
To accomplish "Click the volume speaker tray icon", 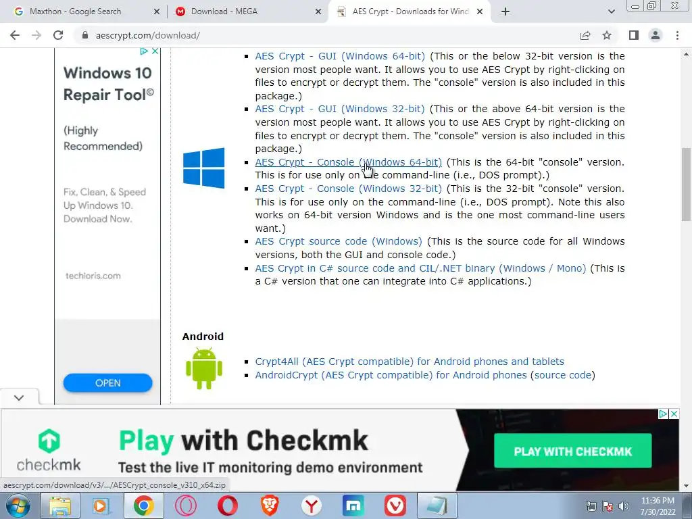I will pyautogui.click(x=624, y=506).
